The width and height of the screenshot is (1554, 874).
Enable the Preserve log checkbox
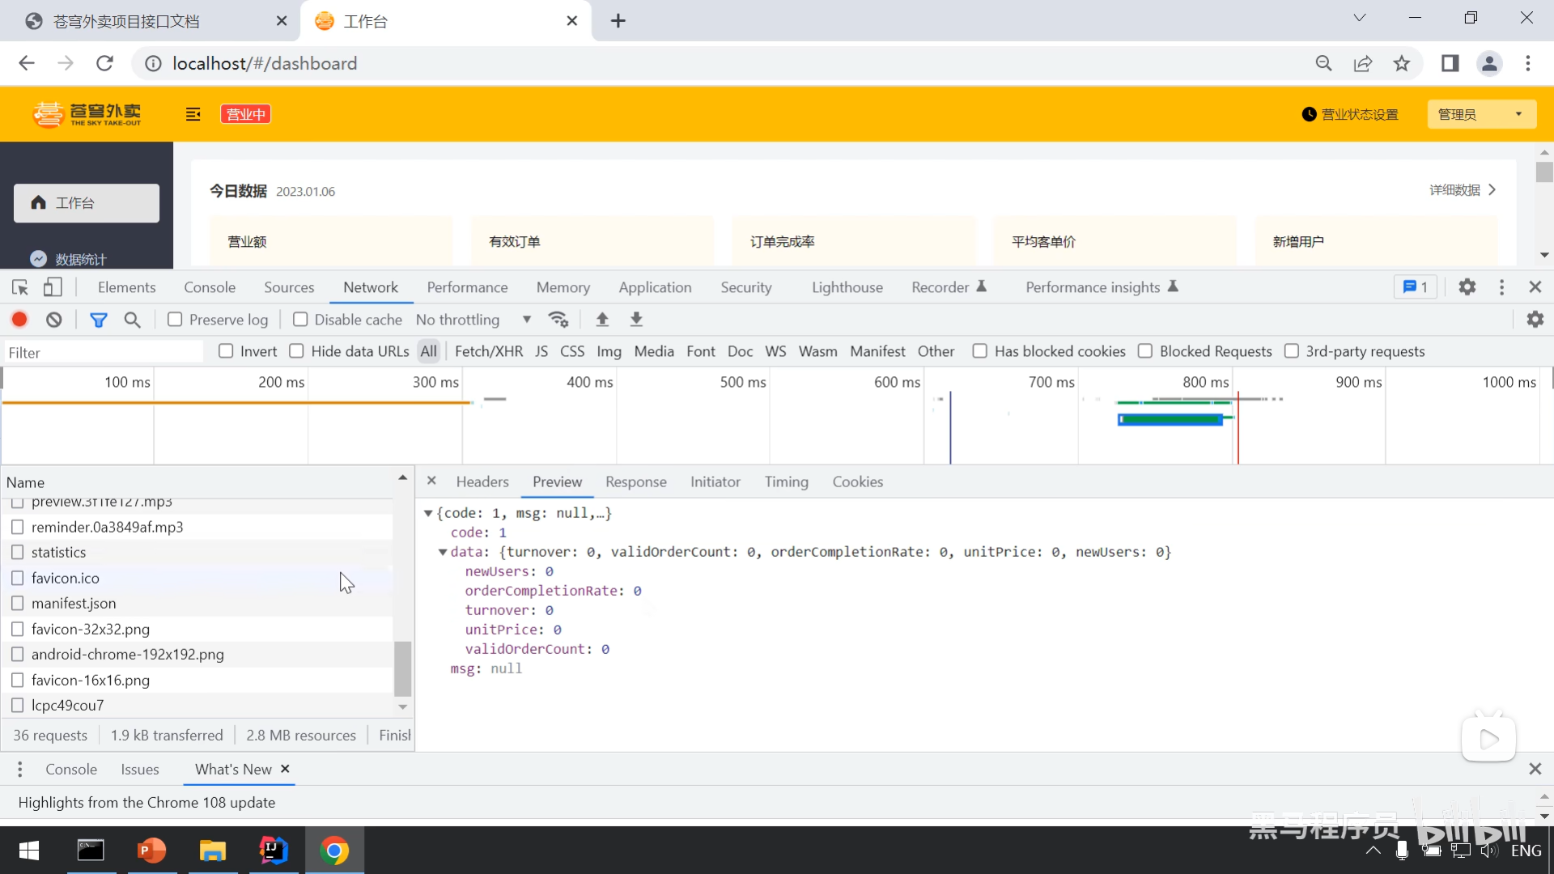175,320
